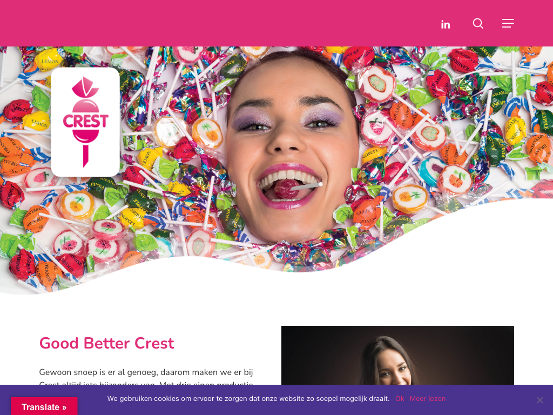Viewport: 553px width, 415px height.
Task: Click the cookie notice message text
Action: tap(248, 398)
